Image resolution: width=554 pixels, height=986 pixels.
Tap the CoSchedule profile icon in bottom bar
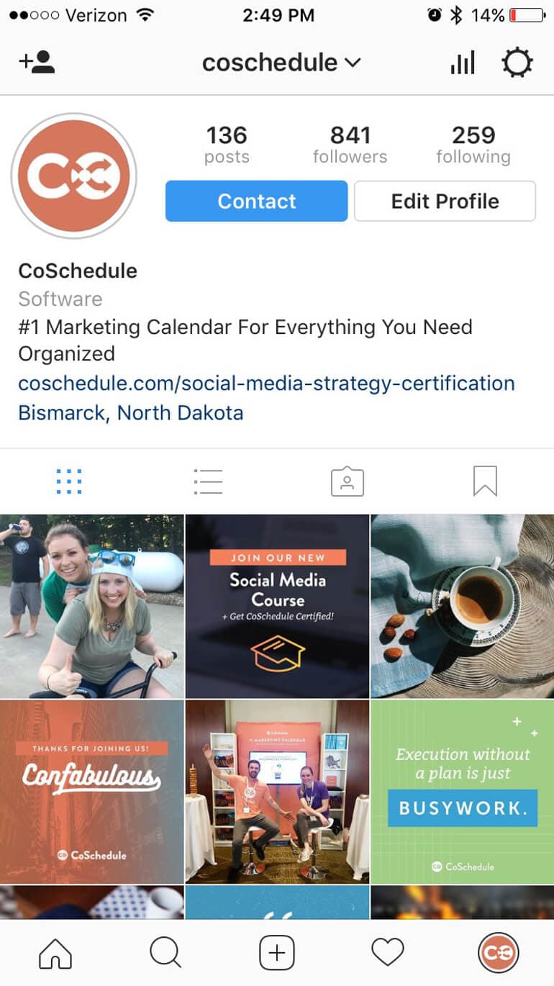coord(498,953)
